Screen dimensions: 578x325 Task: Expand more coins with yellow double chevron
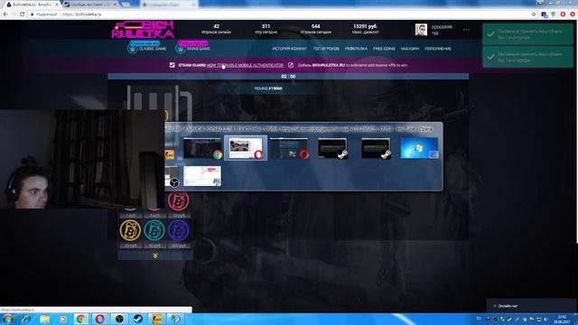(x=155, y=255)
